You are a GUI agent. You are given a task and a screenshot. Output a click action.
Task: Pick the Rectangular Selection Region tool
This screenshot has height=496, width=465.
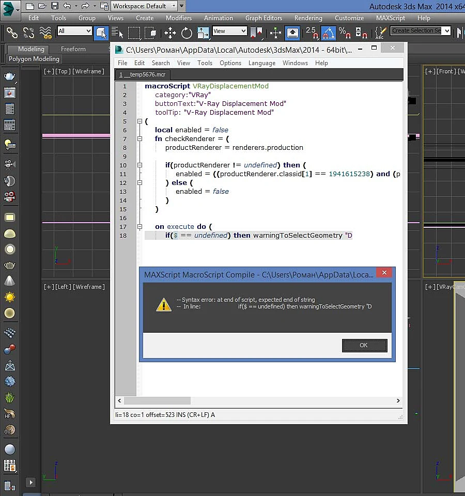[x=134, y=32]
